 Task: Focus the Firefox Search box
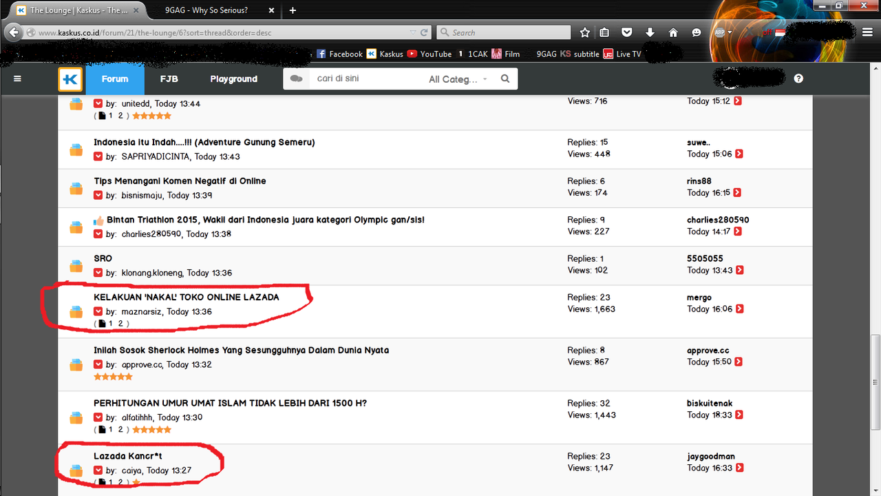coord(502,32)
